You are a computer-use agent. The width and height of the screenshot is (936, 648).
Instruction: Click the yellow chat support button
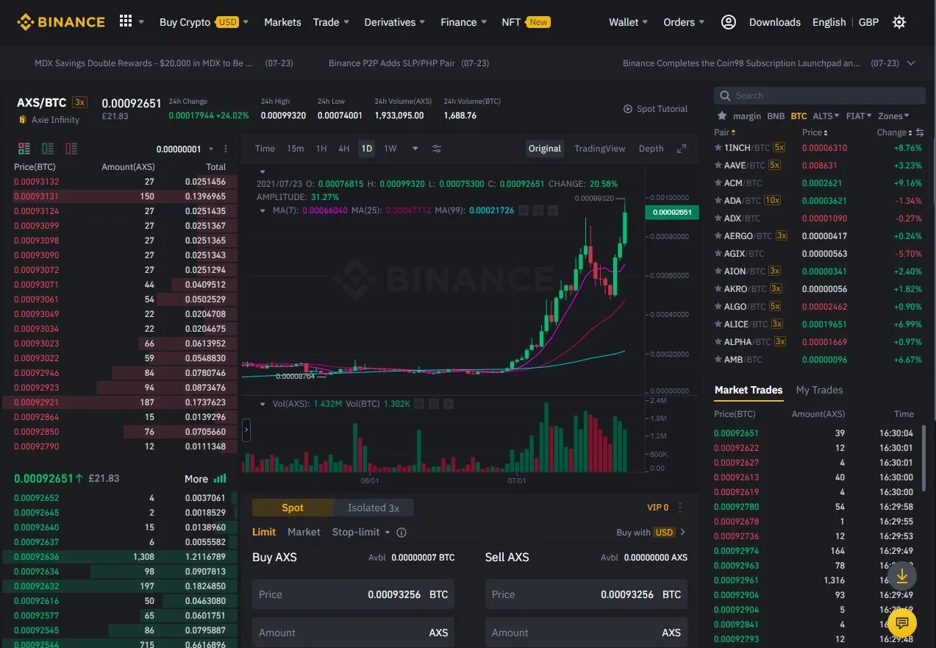[x=901, y=623]
